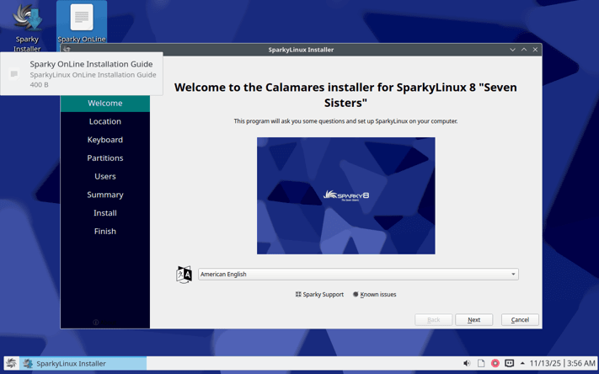
Task: Click the red circular tray icon
Action: pos(495,363)
